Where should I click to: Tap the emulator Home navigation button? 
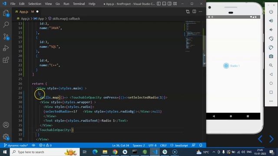pyautogui.click(x=231, y=116)
